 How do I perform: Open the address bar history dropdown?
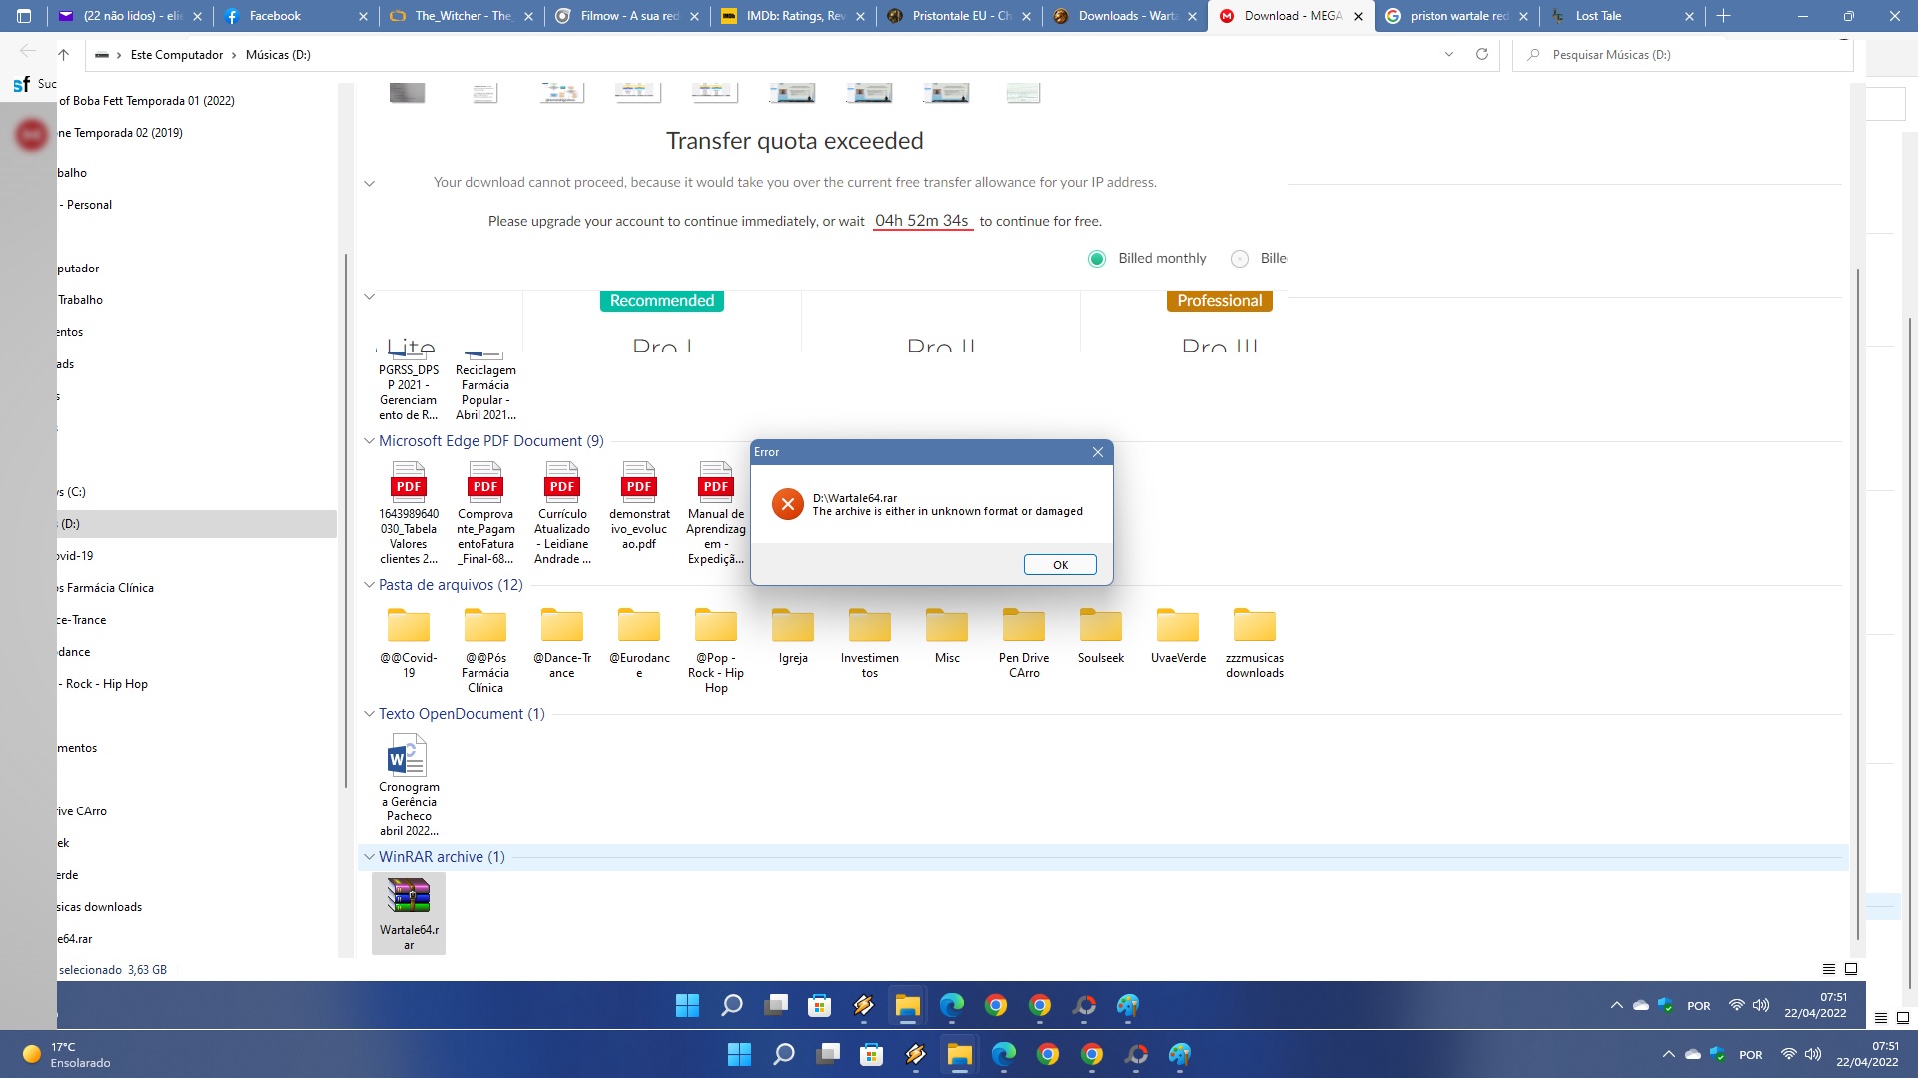coord(1449,54)
